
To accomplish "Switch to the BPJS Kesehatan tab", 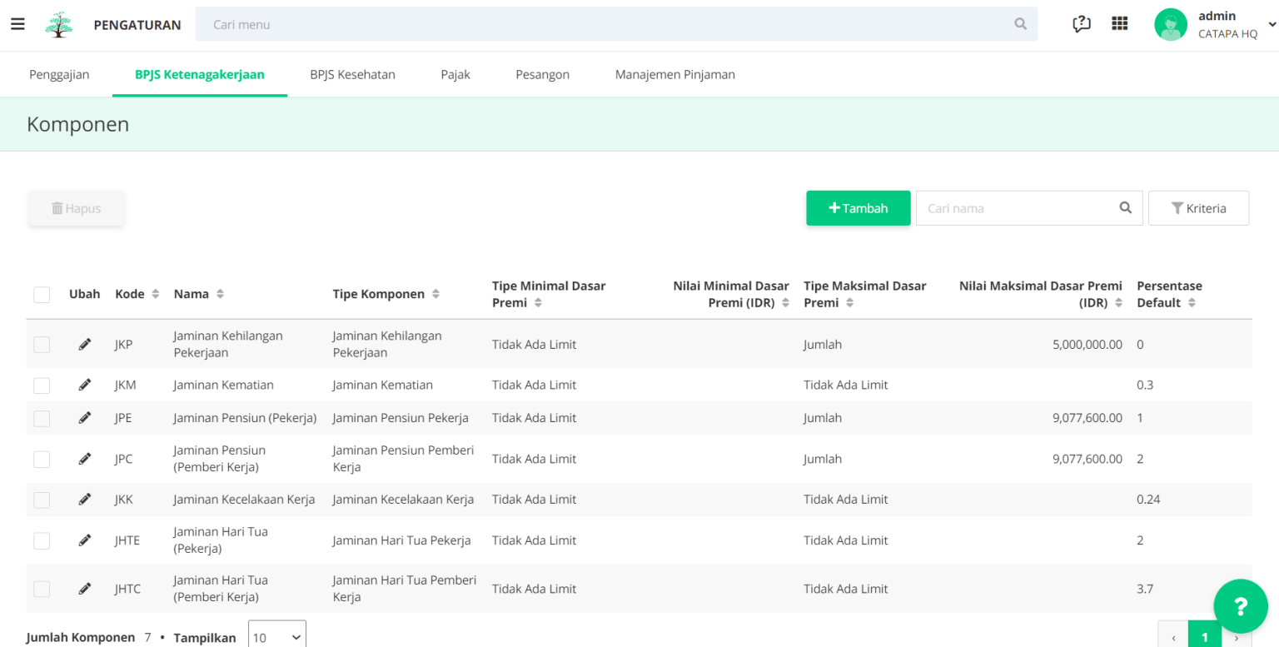I will click(x=352, y=74).
